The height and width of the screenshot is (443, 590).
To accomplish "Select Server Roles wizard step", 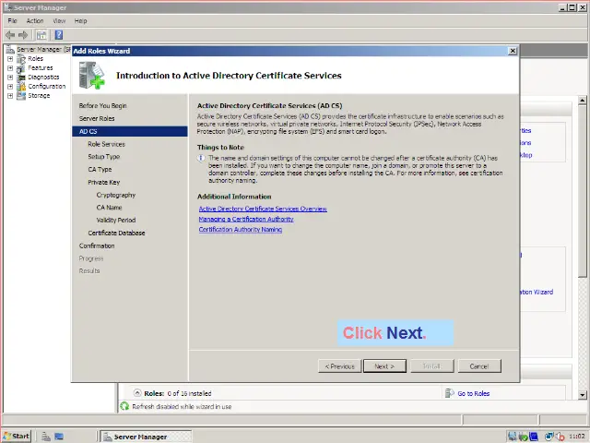I will (97, 118).
